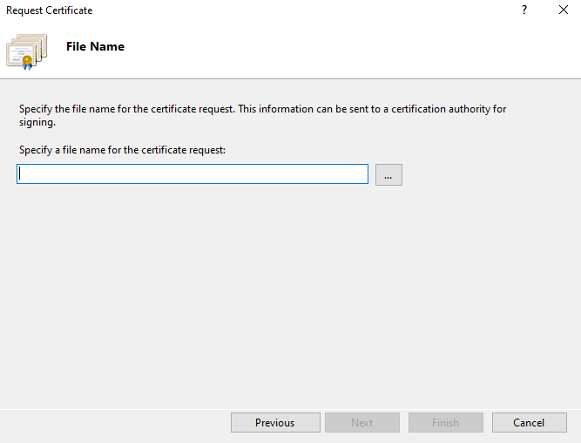
Task: Cancel the certificate request wizard
Action: coord(529,423)
